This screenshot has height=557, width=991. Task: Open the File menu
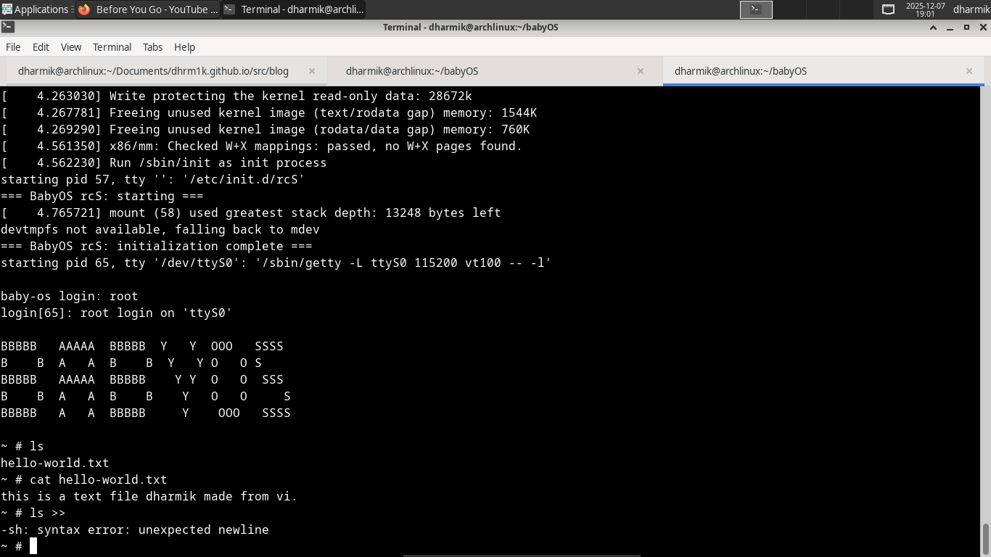pos(13,47)
